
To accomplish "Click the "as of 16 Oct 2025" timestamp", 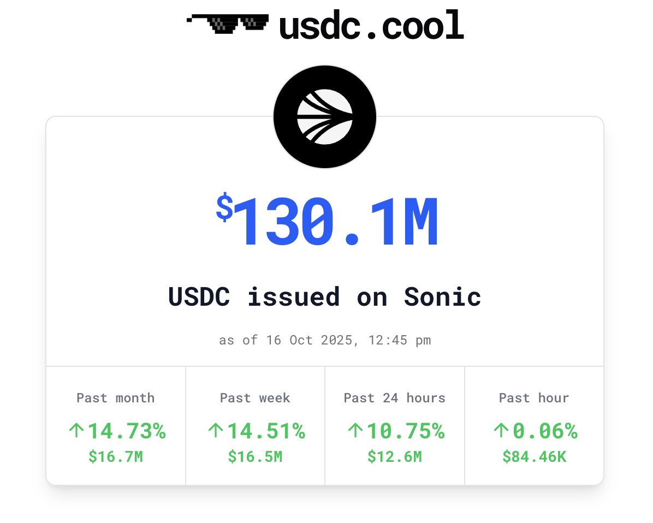I will [x=325, y=340].
